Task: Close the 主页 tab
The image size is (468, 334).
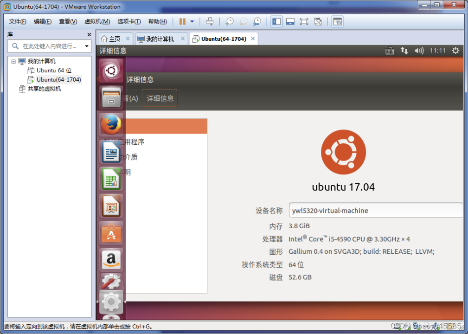Action: [x=128, y=39]
